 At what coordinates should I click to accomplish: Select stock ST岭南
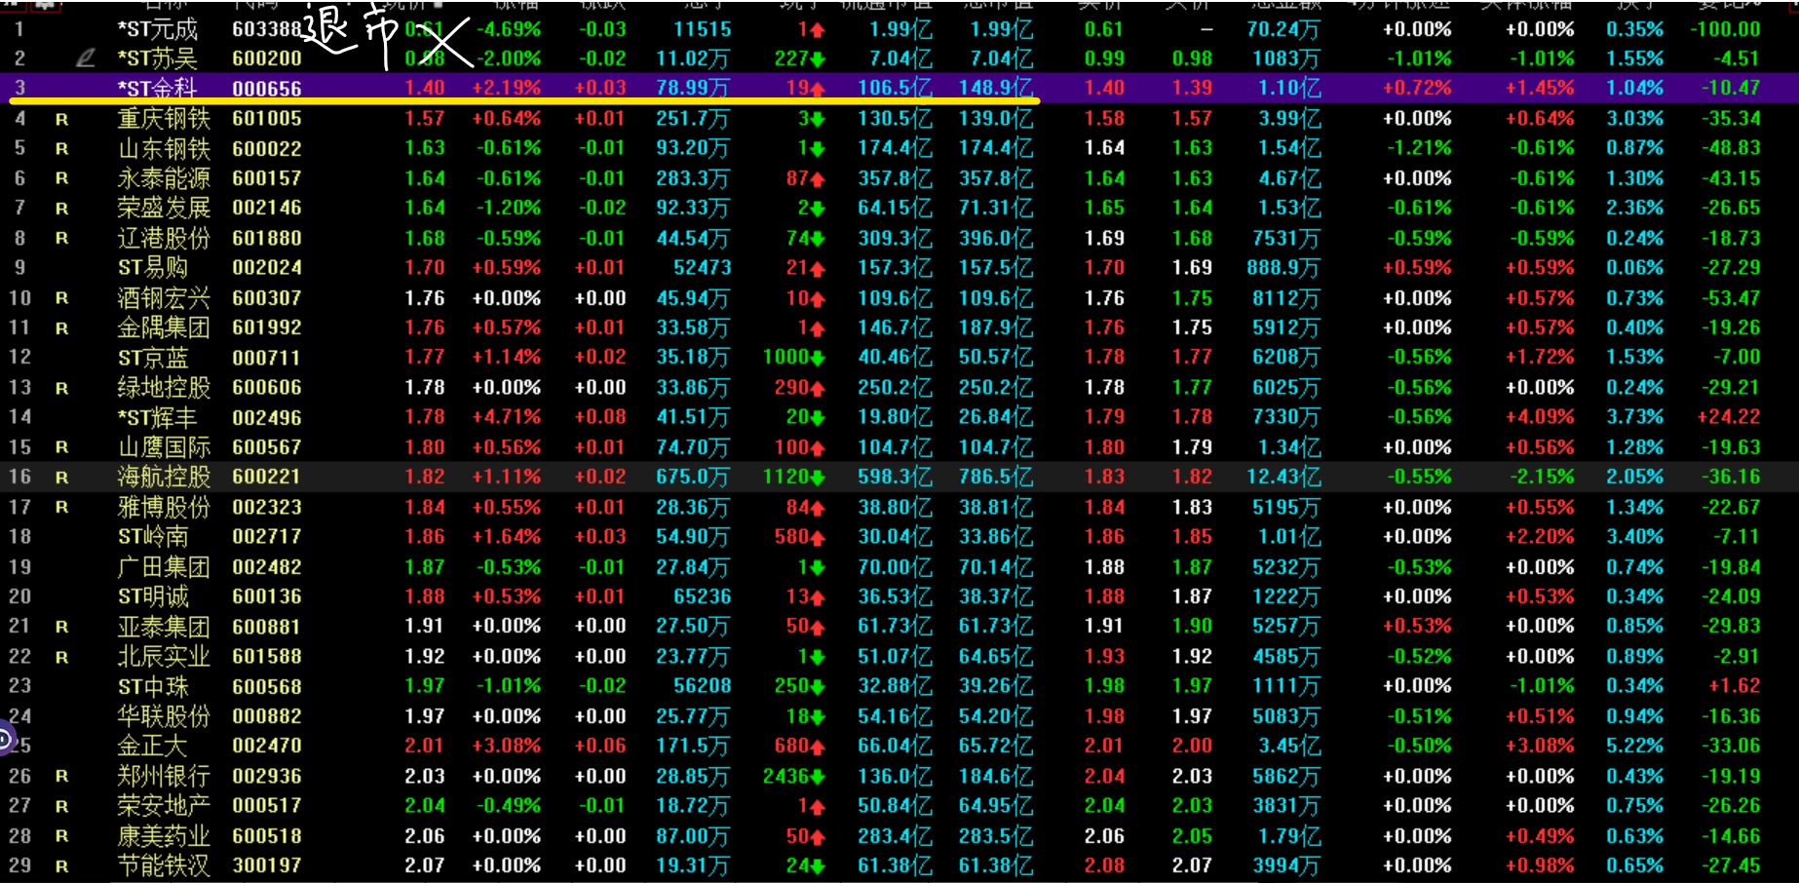(x=153, y=537)
